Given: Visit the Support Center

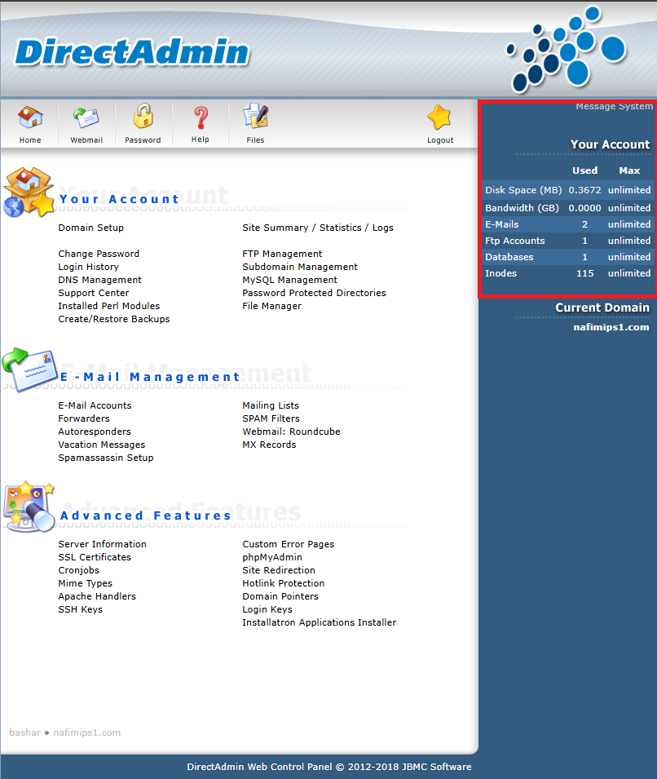Looking at the screenshot, I should click(x=94, y=293).
